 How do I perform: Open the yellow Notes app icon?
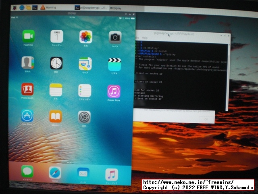pyautogui.click(x=56, y=90)
